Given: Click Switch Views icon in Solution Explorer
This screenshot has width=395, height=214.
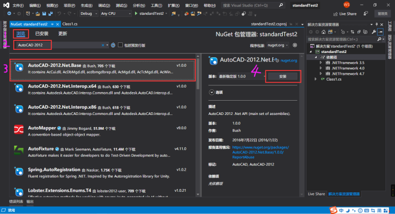Looking at the screenshot, I should [330, 32].
